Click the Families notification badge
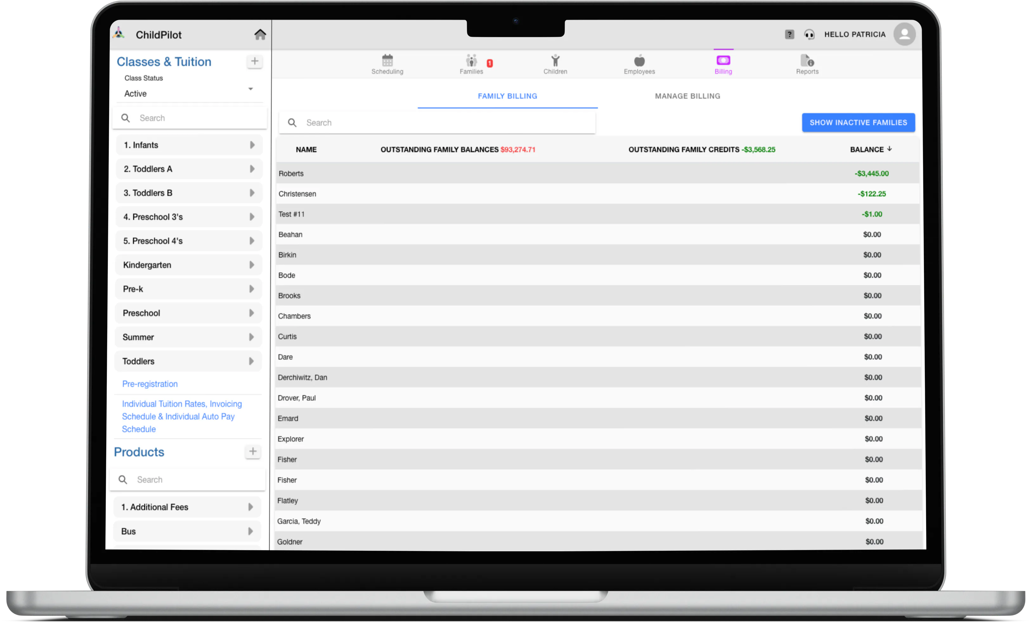Image resolution: width=1033 pixels, height=622 pixels. click(490, 63)
